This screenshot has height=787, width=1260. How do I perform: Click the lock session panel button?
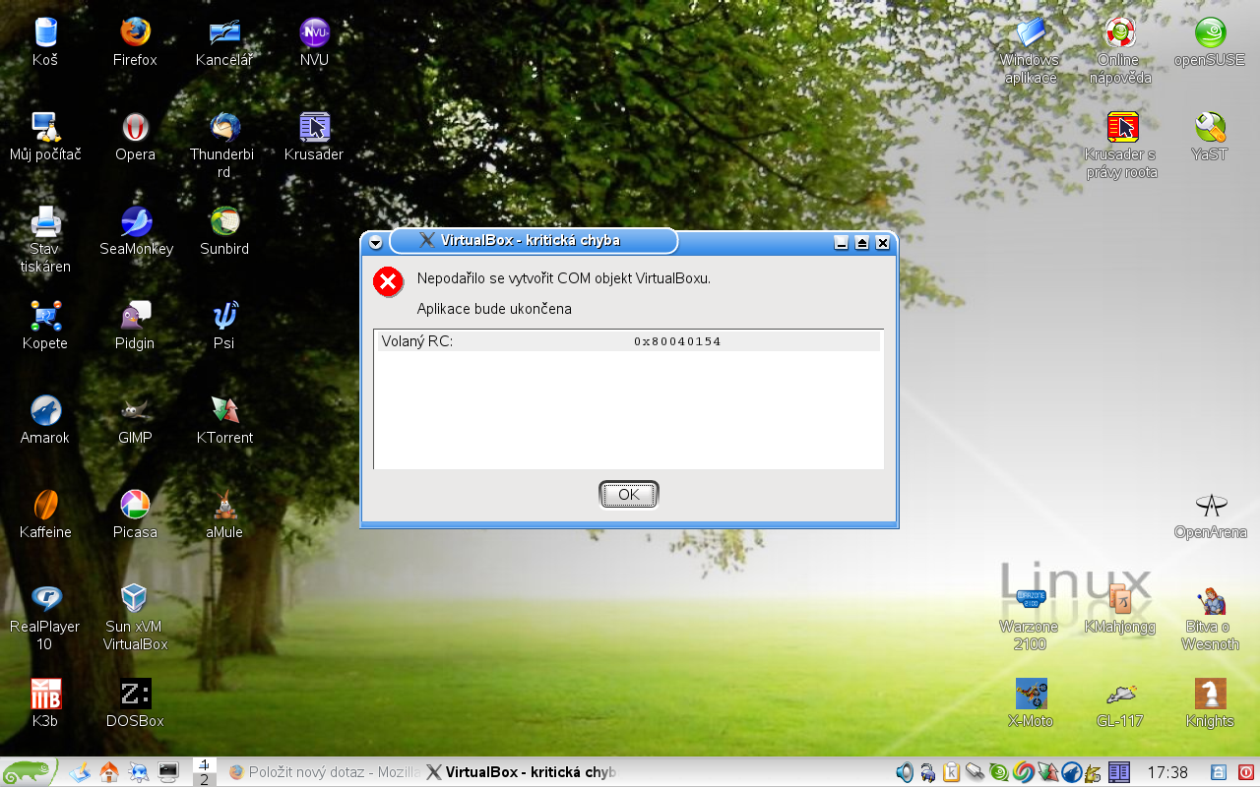(x=1219, y=772)
